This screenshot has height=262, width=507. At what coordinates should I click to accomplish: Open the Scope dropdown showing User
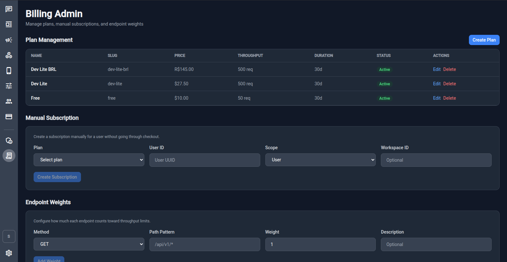pos(320,160)
